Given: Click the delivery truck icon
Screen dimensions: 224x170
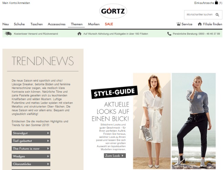Looking at the screenshot, I should click(x=8, y=34).
